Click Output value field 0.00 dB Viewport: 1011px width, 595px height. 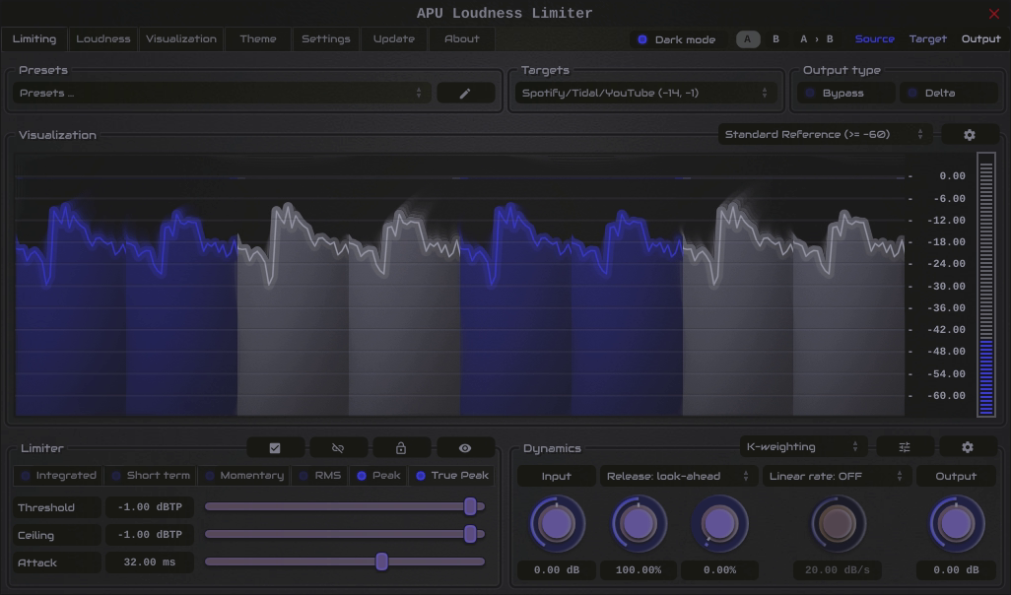pyautogui.click(x=956, y=569)
